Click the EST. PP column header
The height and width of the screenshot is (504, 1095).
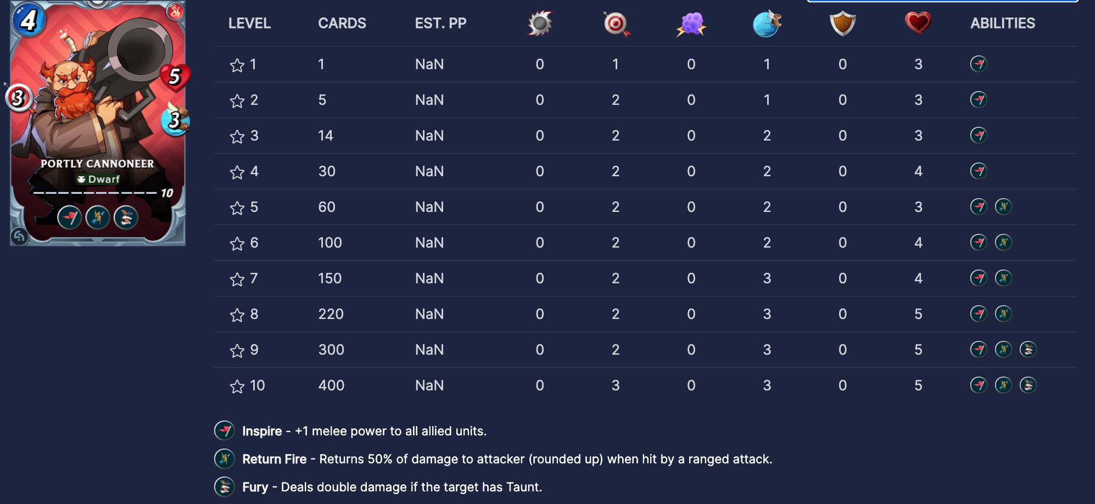pyautogui.click(x=440, y=24)
